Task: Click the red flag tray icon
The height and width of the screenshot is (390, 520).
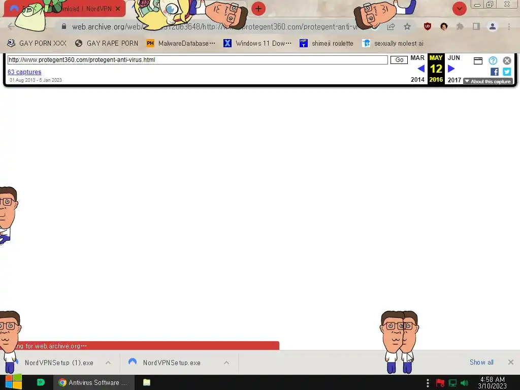Action: [x=440, y=383]
